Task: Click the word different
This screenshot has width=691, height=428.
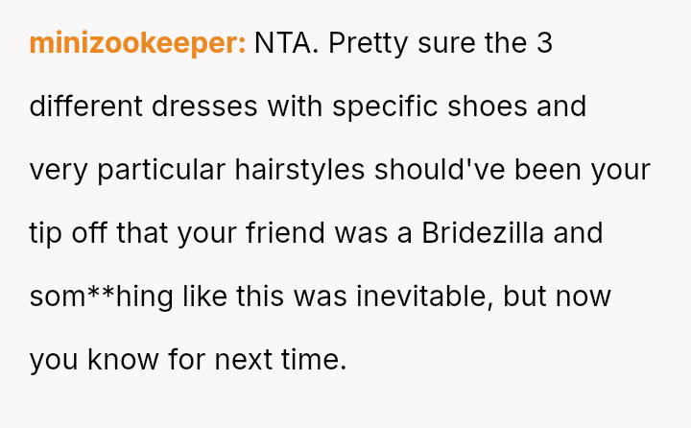Action: [x=86, y=107]
